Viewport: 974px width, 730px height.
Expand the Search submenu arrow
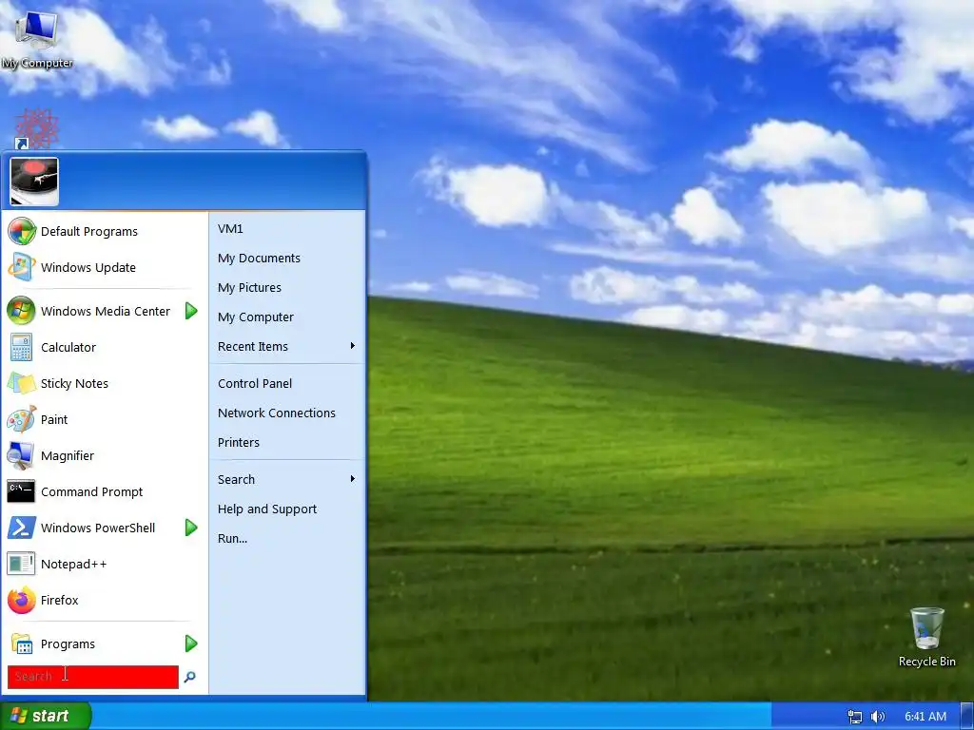pos(353,479)
